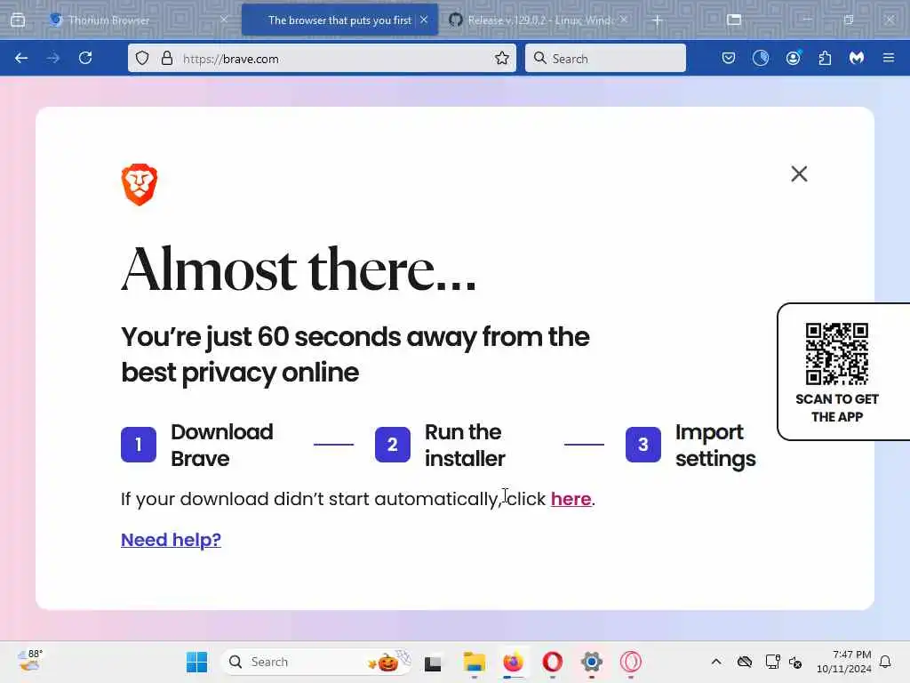Open the notifications bell icon
The height and width of the screenshot is (683, 910).
(885, 662)
